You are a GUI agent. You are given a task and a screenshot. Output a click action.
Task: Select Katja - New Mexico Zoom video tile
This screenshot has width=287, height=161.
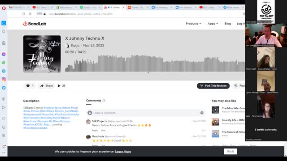[266, 106]
